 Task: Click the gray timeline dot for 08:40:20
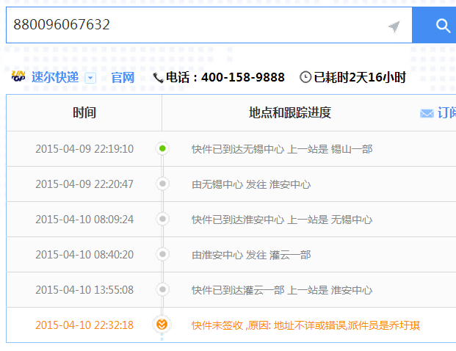tap(162, 254)
